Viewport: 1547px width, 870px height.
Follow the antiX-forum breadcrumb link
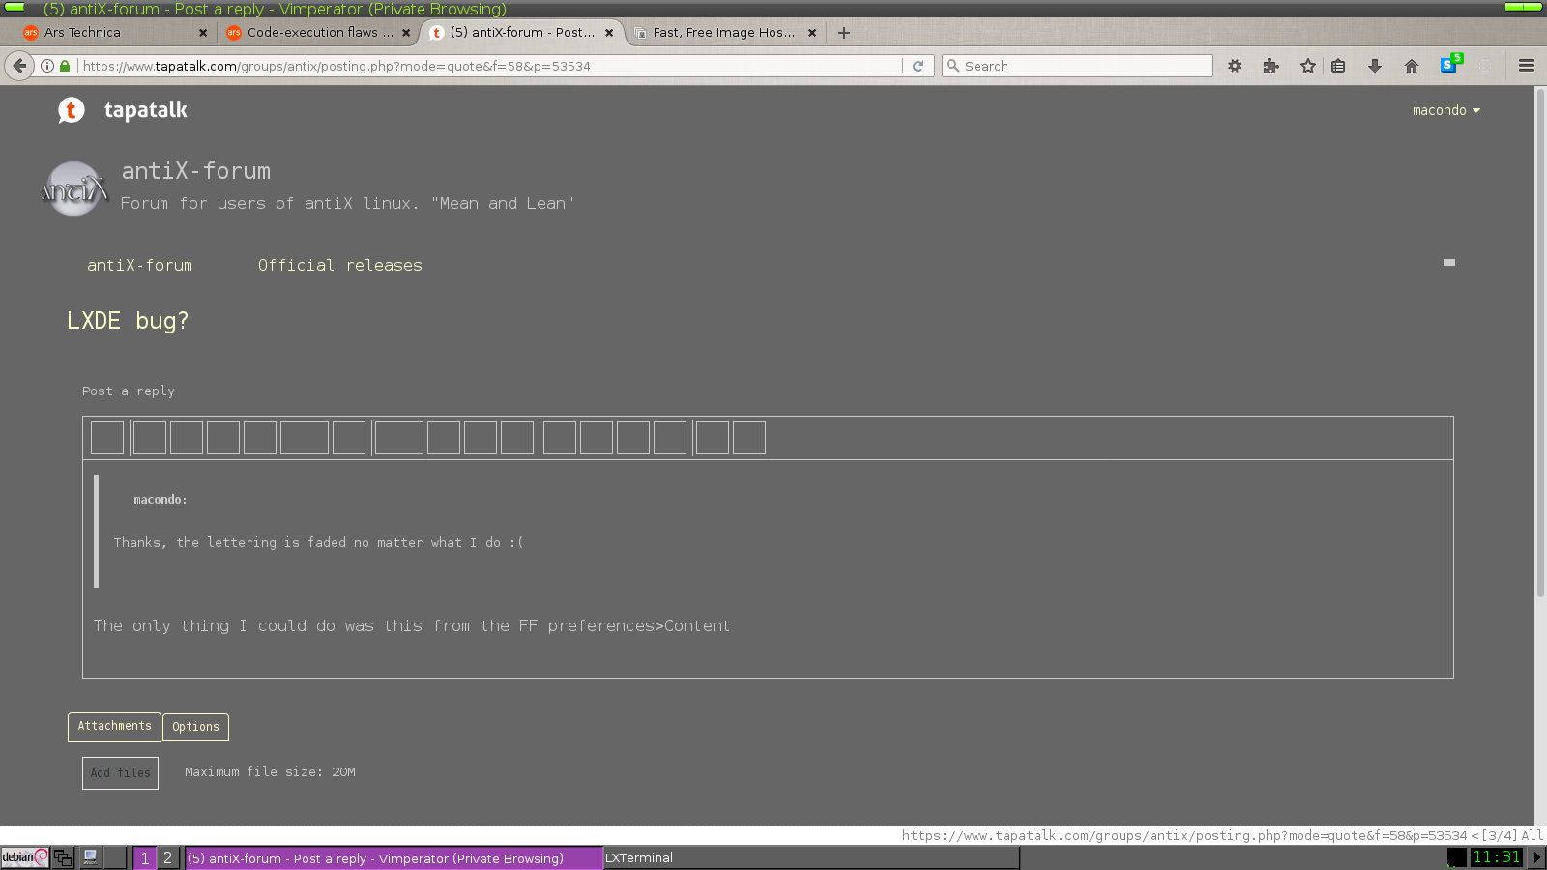pos(139,265)
